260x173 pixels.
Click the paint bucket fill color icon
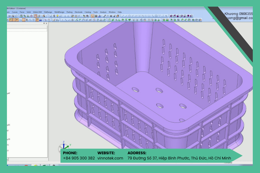[x=99, y=16]
